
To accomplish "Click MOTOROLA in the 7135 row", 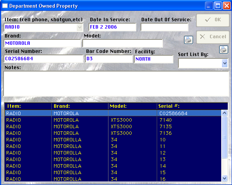I will tap(66, 127).
